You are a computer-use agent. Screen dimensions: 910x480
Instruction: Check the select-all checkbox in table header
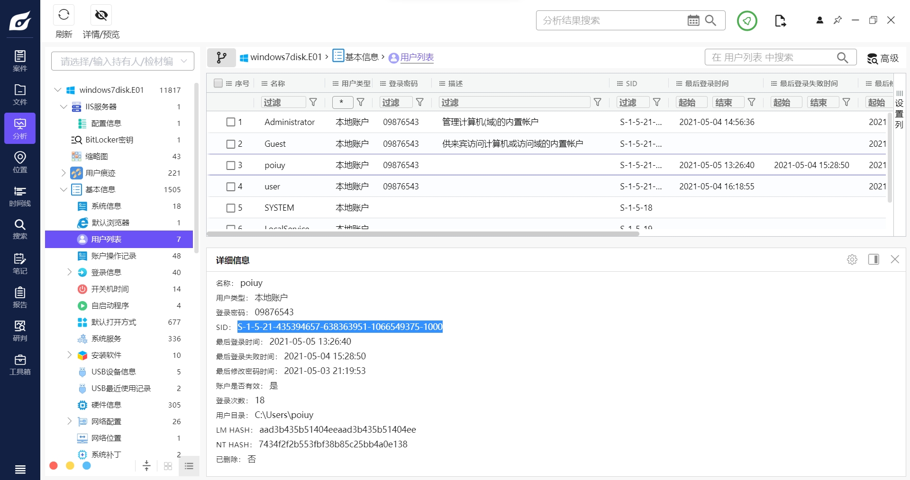(x=218, y=83)
